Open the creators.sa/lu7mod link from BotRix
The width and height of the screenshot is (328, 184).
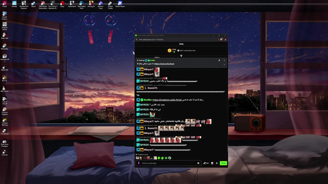(x=167, y=100)
